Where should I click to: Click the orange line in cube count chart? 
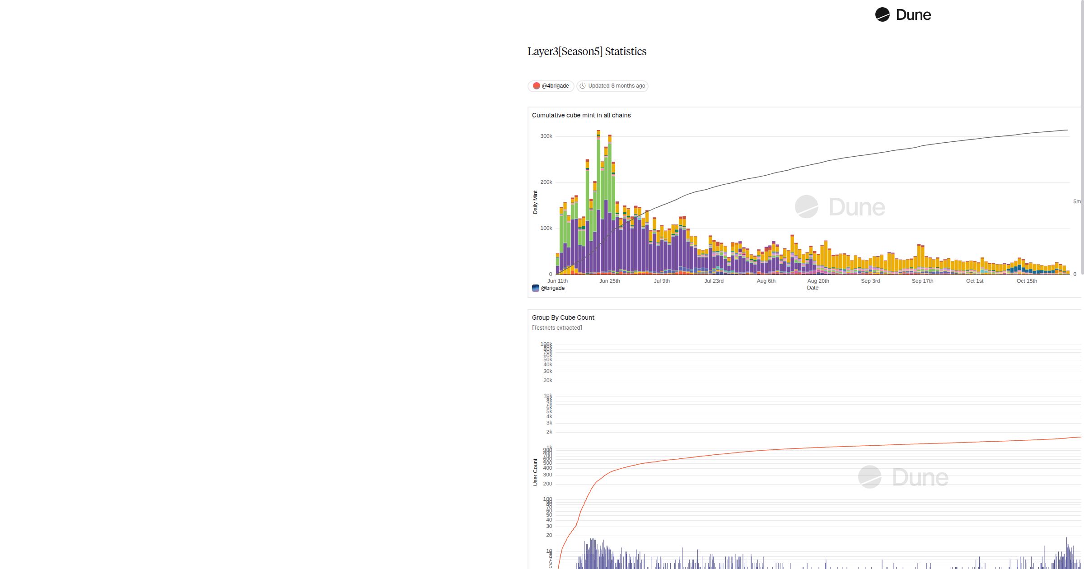tap(813, 448)
